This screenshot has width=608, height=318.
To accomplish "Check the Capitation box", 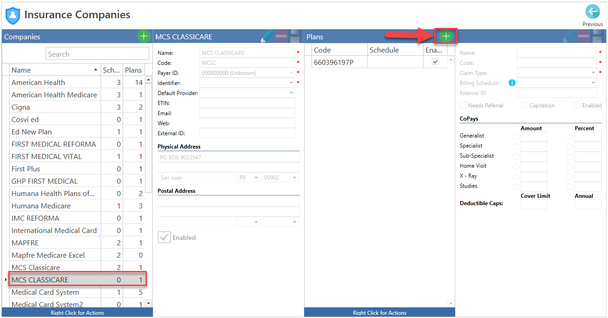I will pyautogui.click(x=524, y=105).
